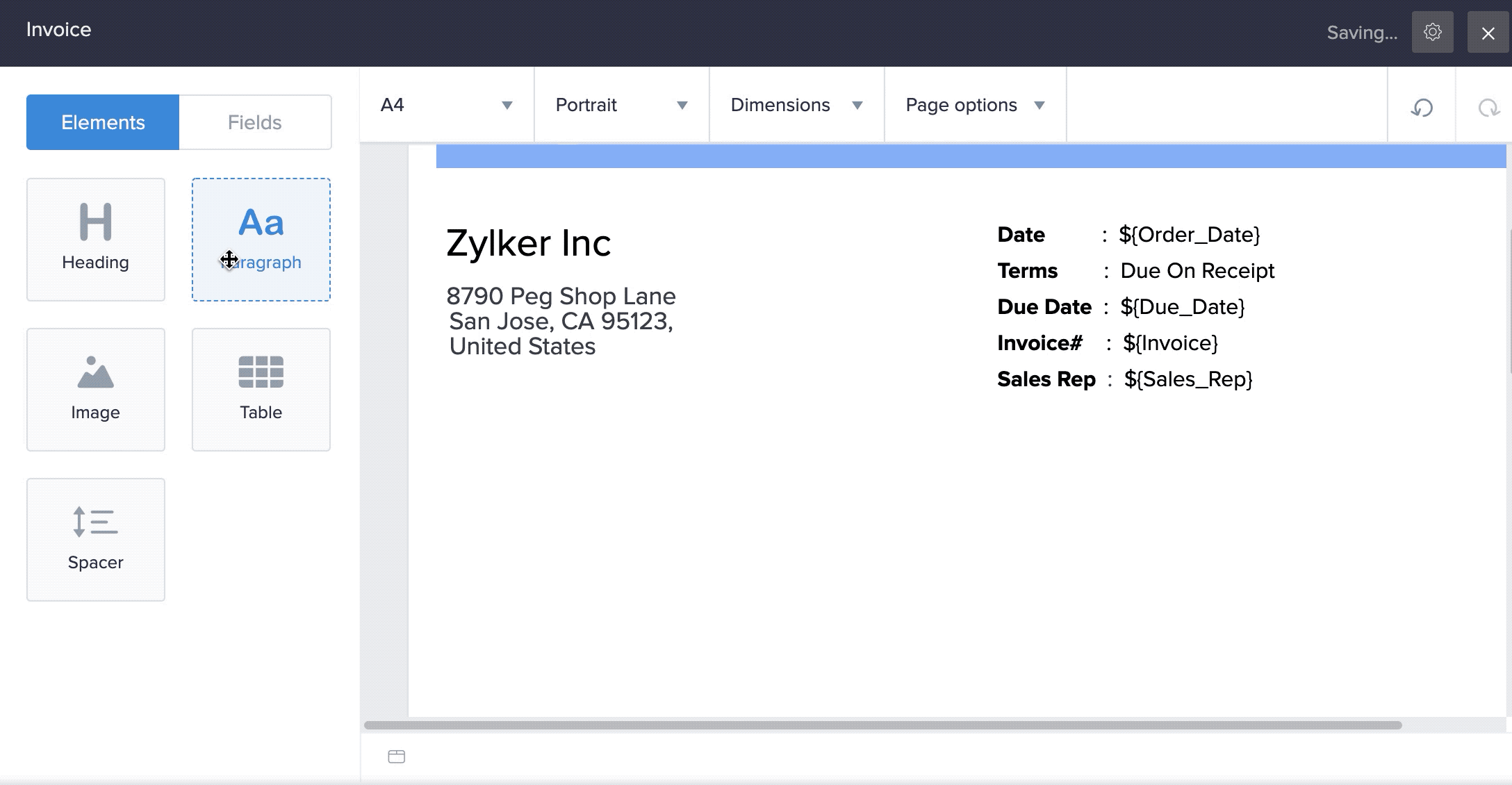
Task: Open the Dimensions dropdown
Action: (796, 105)
